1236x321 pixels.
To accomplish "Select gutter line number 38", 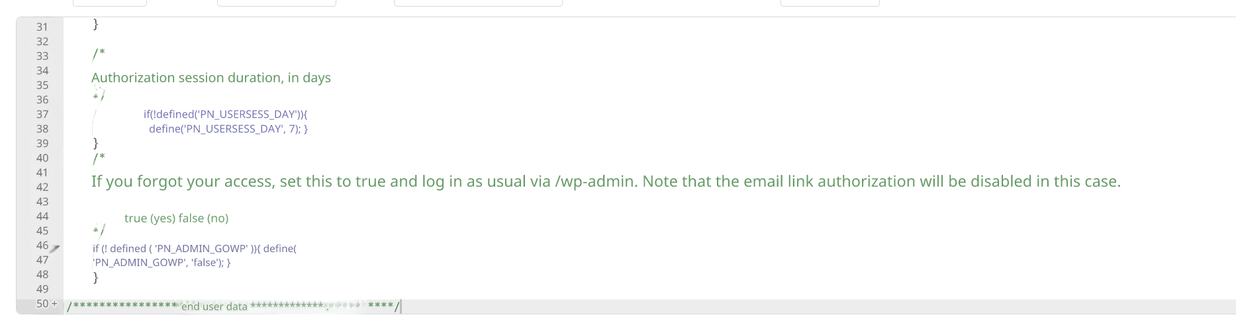I will 42,129.
